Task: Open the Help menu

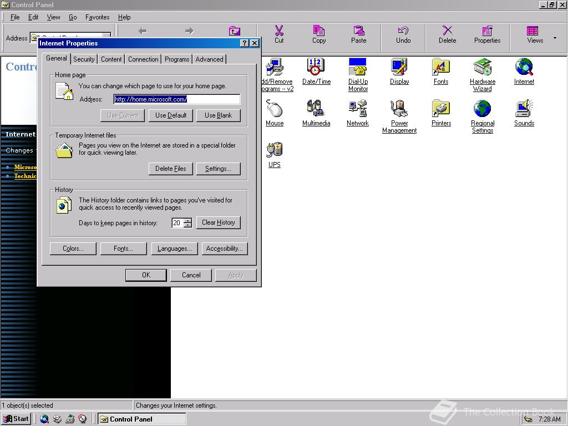Action: pos(124,17)
